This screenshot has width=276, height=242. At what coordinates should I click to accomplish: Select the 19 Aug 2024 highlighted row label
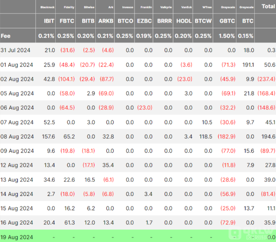tap(17, 237)
